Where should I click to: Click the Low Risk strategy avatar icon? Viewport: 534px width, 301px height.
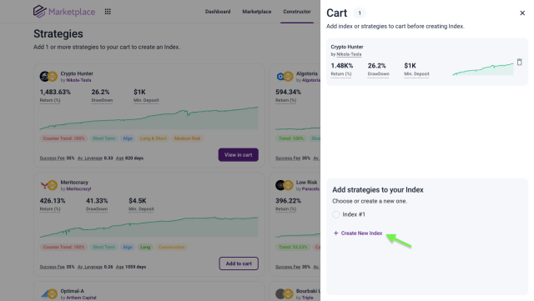click(284, 185)
